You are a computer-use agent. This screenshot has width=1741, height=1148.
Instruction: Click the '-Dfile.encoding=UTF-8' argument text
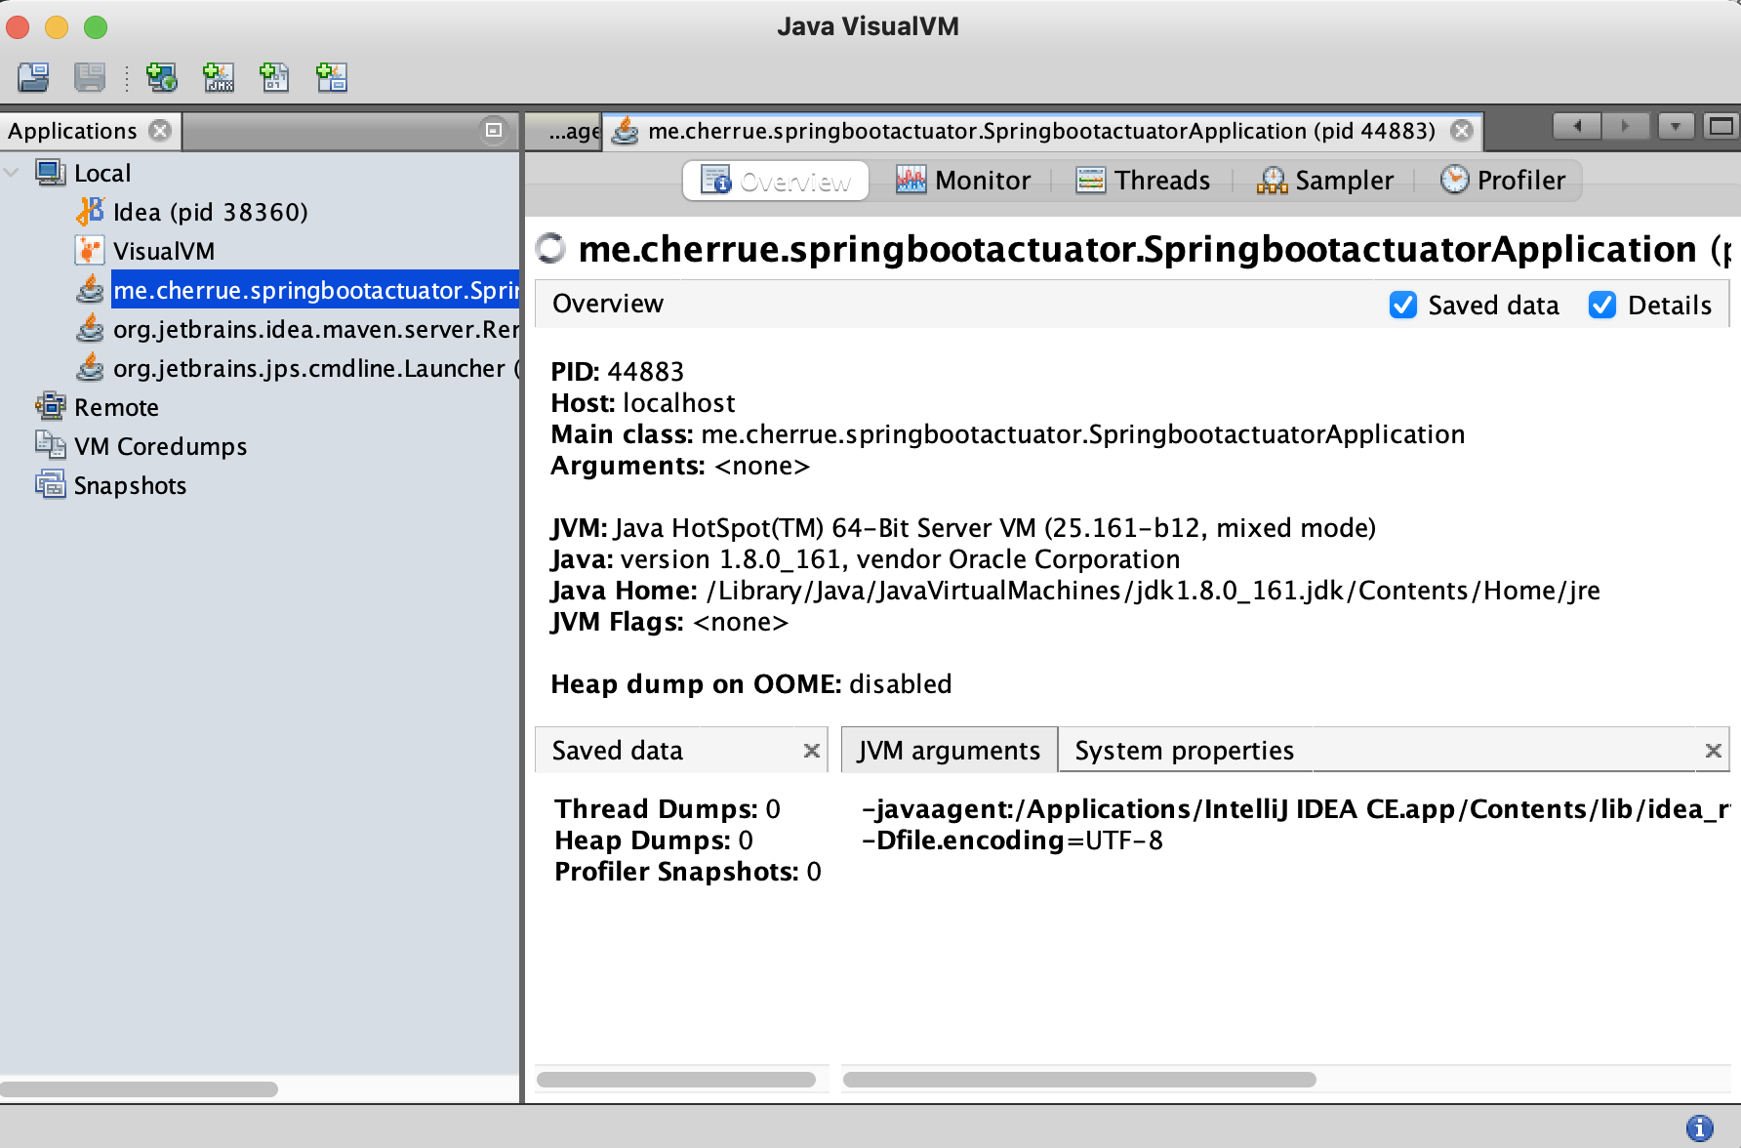coord(1012,840)
